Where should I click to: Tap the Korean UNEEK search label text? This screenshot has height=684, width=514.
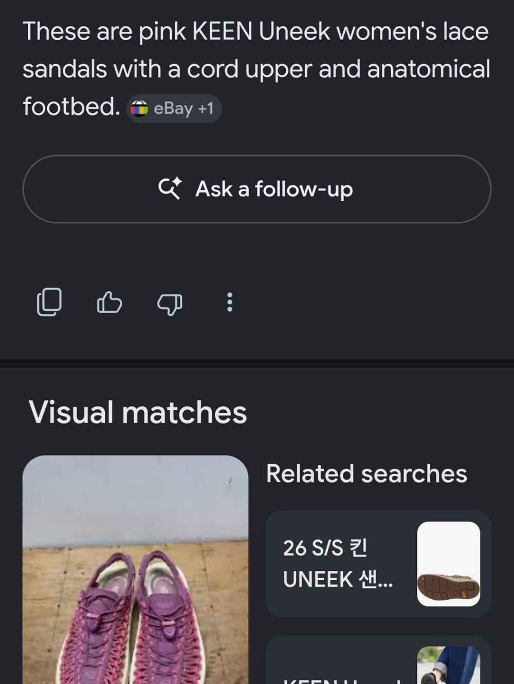[338, 564]
